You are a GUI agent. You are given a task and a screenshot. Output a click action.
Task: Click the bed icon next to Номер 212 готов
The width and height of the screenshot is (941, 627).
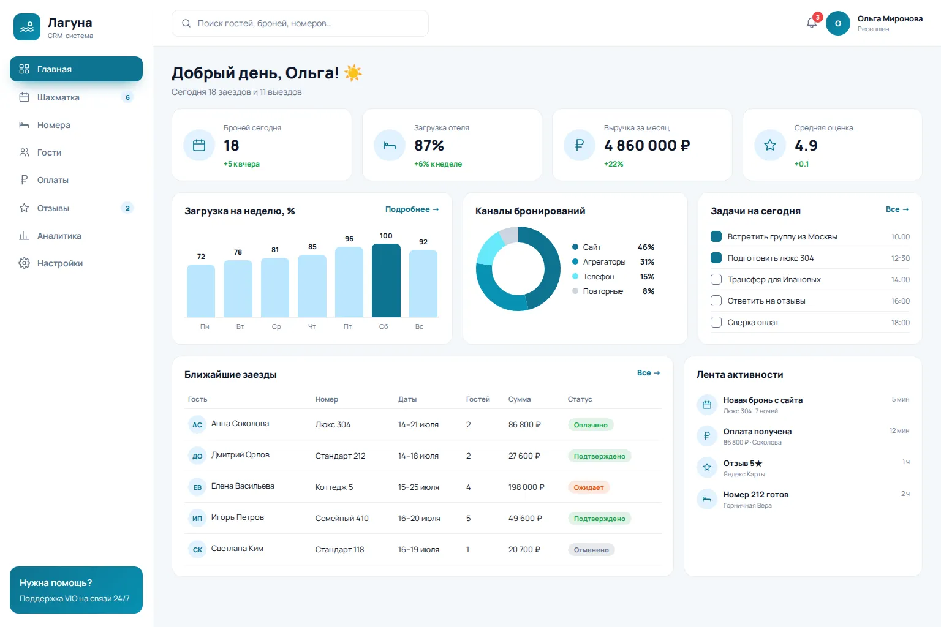tap(707, 499)
